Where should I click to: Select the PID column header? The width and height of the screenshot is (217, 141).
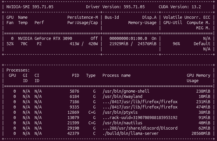(76, 75)
